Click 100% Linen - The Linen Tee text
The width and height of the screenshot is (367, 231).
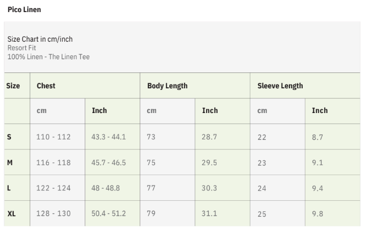48,57
